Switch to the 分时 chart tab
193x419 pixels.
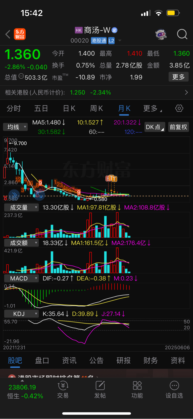(x=14, y=109)
